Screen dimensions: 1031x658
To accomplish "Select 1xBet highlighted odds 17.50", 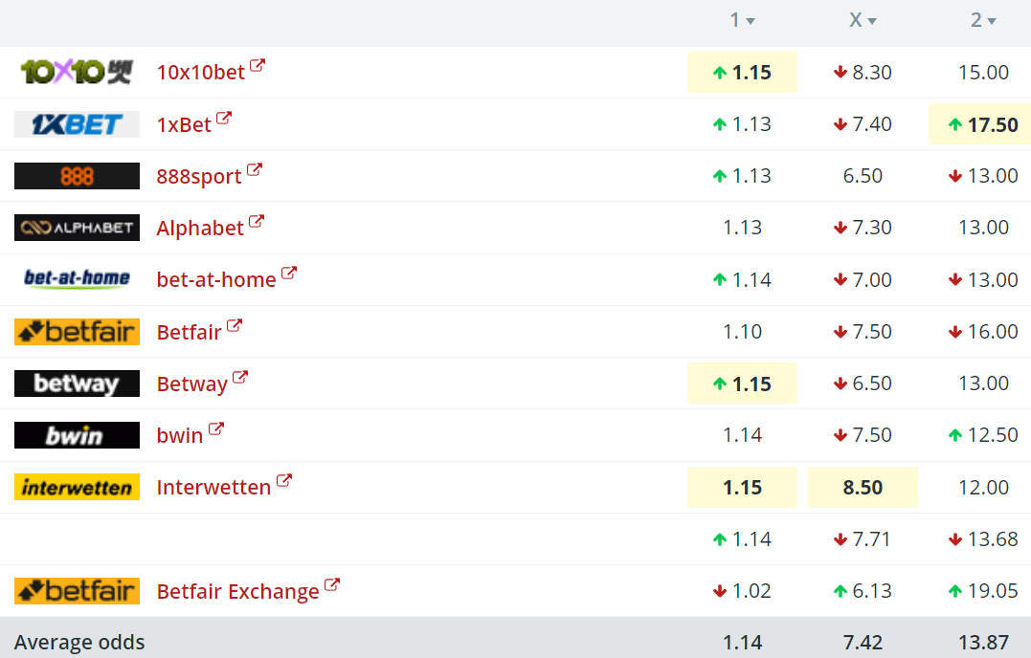I will pyautogui.click(x=981, y=124).
